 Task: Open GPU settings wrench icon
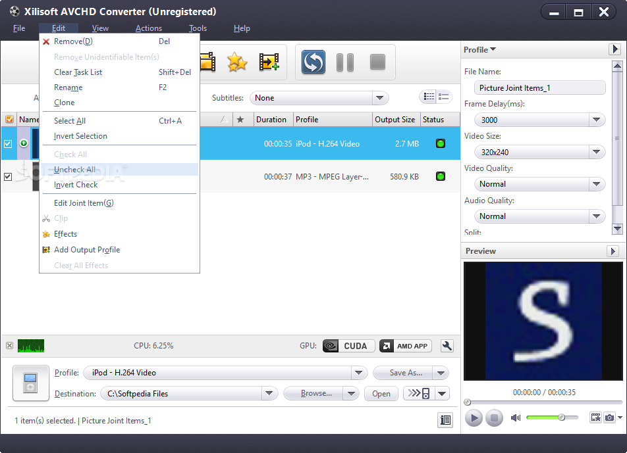447,346
